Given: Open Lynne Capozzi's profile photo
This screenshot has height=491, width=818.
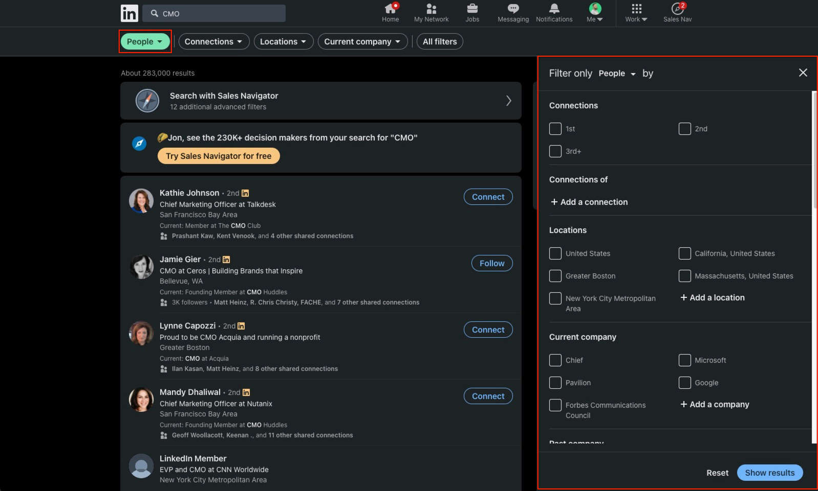Looking at the screenshot, I should point(141,333).
